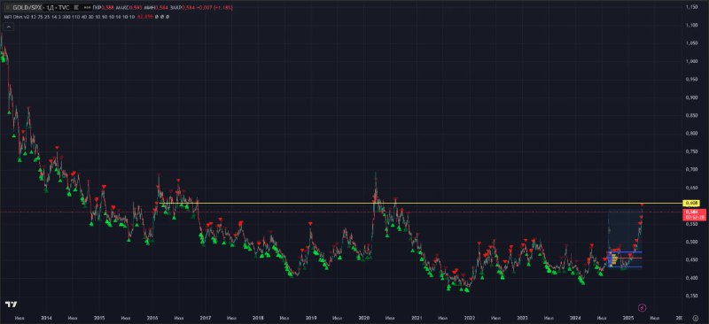Collapse the indicator legend with the chevron
This screenshot has height=324, width=709.
(x=9, y=27)
